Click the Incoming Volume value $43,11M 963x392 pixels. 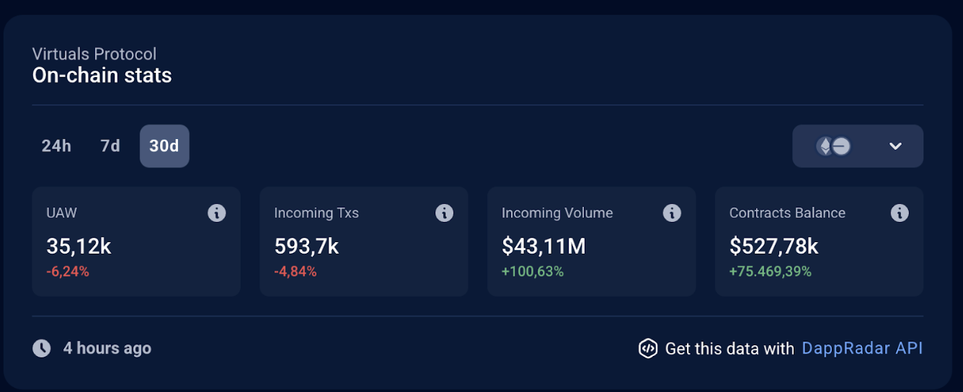click(543, 246)
